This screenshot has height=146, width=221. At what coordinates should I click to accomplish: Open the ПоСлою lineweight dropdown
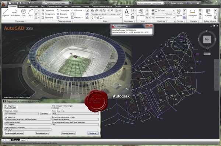[x=165, y=14]
